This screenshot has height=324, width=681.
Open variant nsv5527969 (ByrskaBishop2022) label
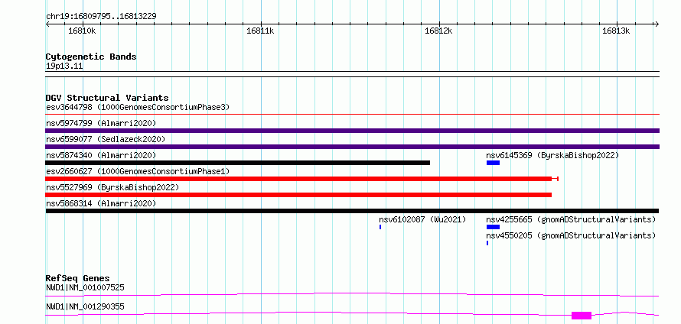coord(112,187)
